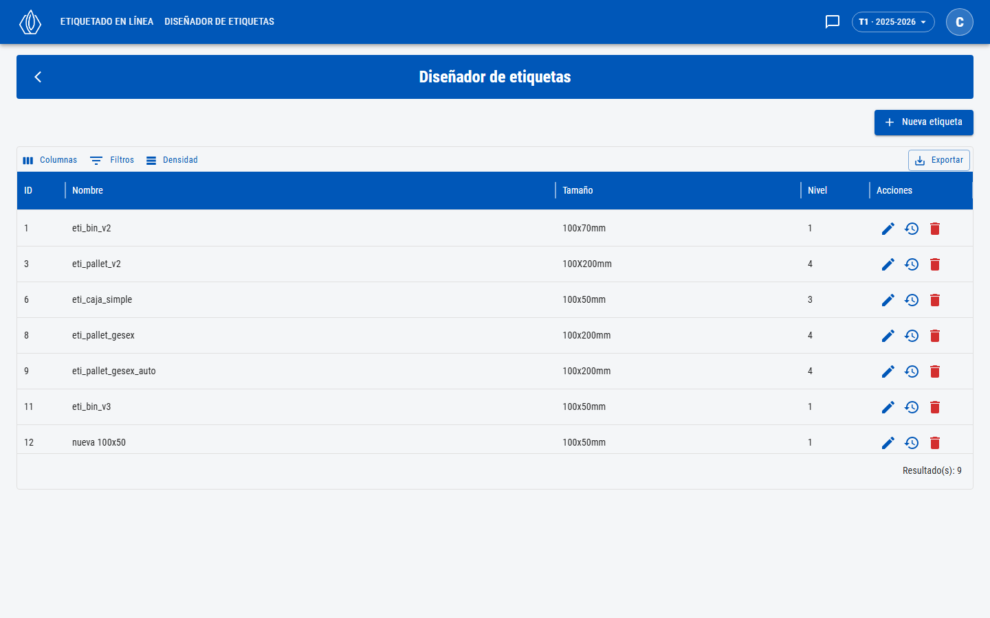Edit label eti_pallet_v2

(888, 264)
